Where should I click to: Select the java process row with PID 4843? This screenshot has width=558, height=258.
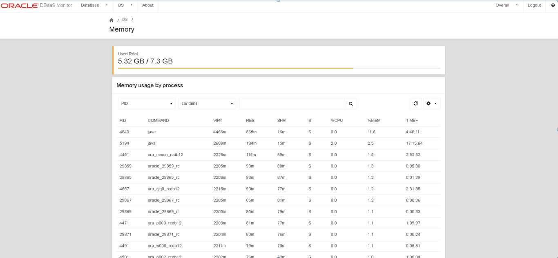click(x=204, y=132)
